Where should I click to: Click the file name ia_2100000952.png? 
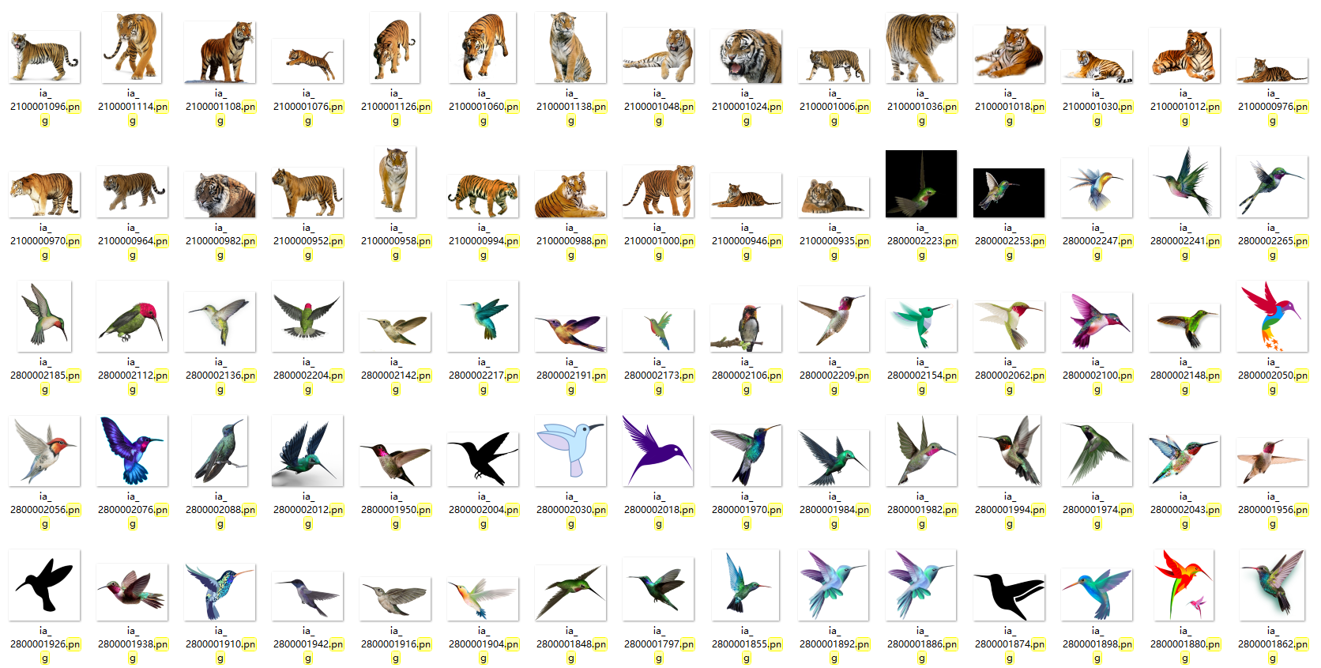[x=308, y=241]
